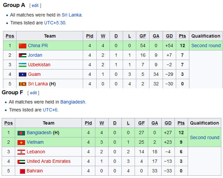This screenshot has height=178, width=223.
Task: Click the Bahrain flag icon
Action: (x=21, y=171)
